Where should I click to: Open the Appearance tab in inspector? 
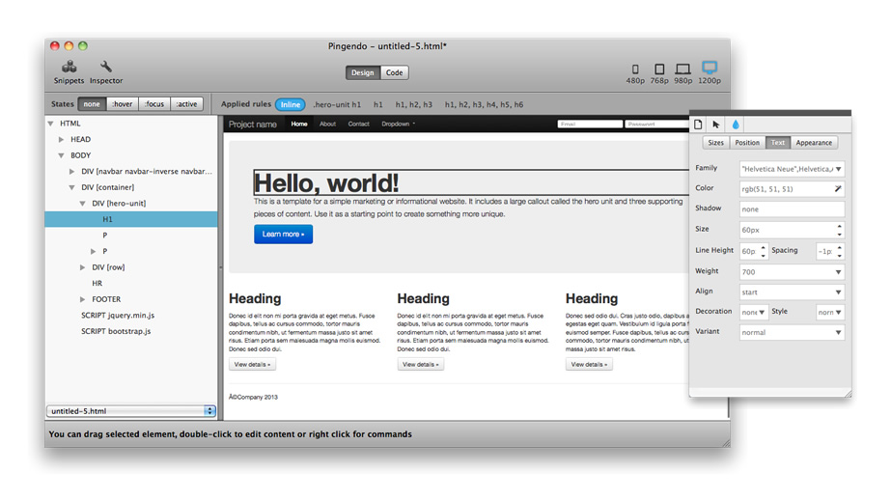[x=813, y=143]
